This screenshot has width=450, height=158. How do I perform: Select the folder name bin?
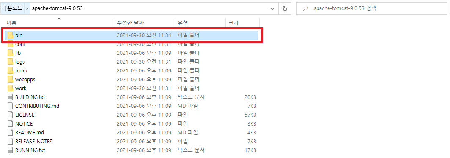(19, 35)
